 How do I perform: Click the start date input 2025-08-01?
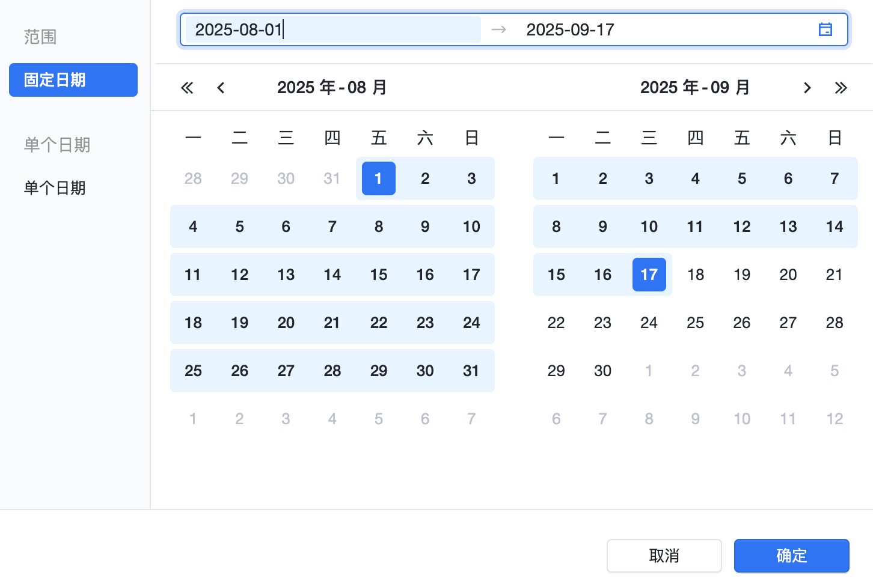coord(332,29)
